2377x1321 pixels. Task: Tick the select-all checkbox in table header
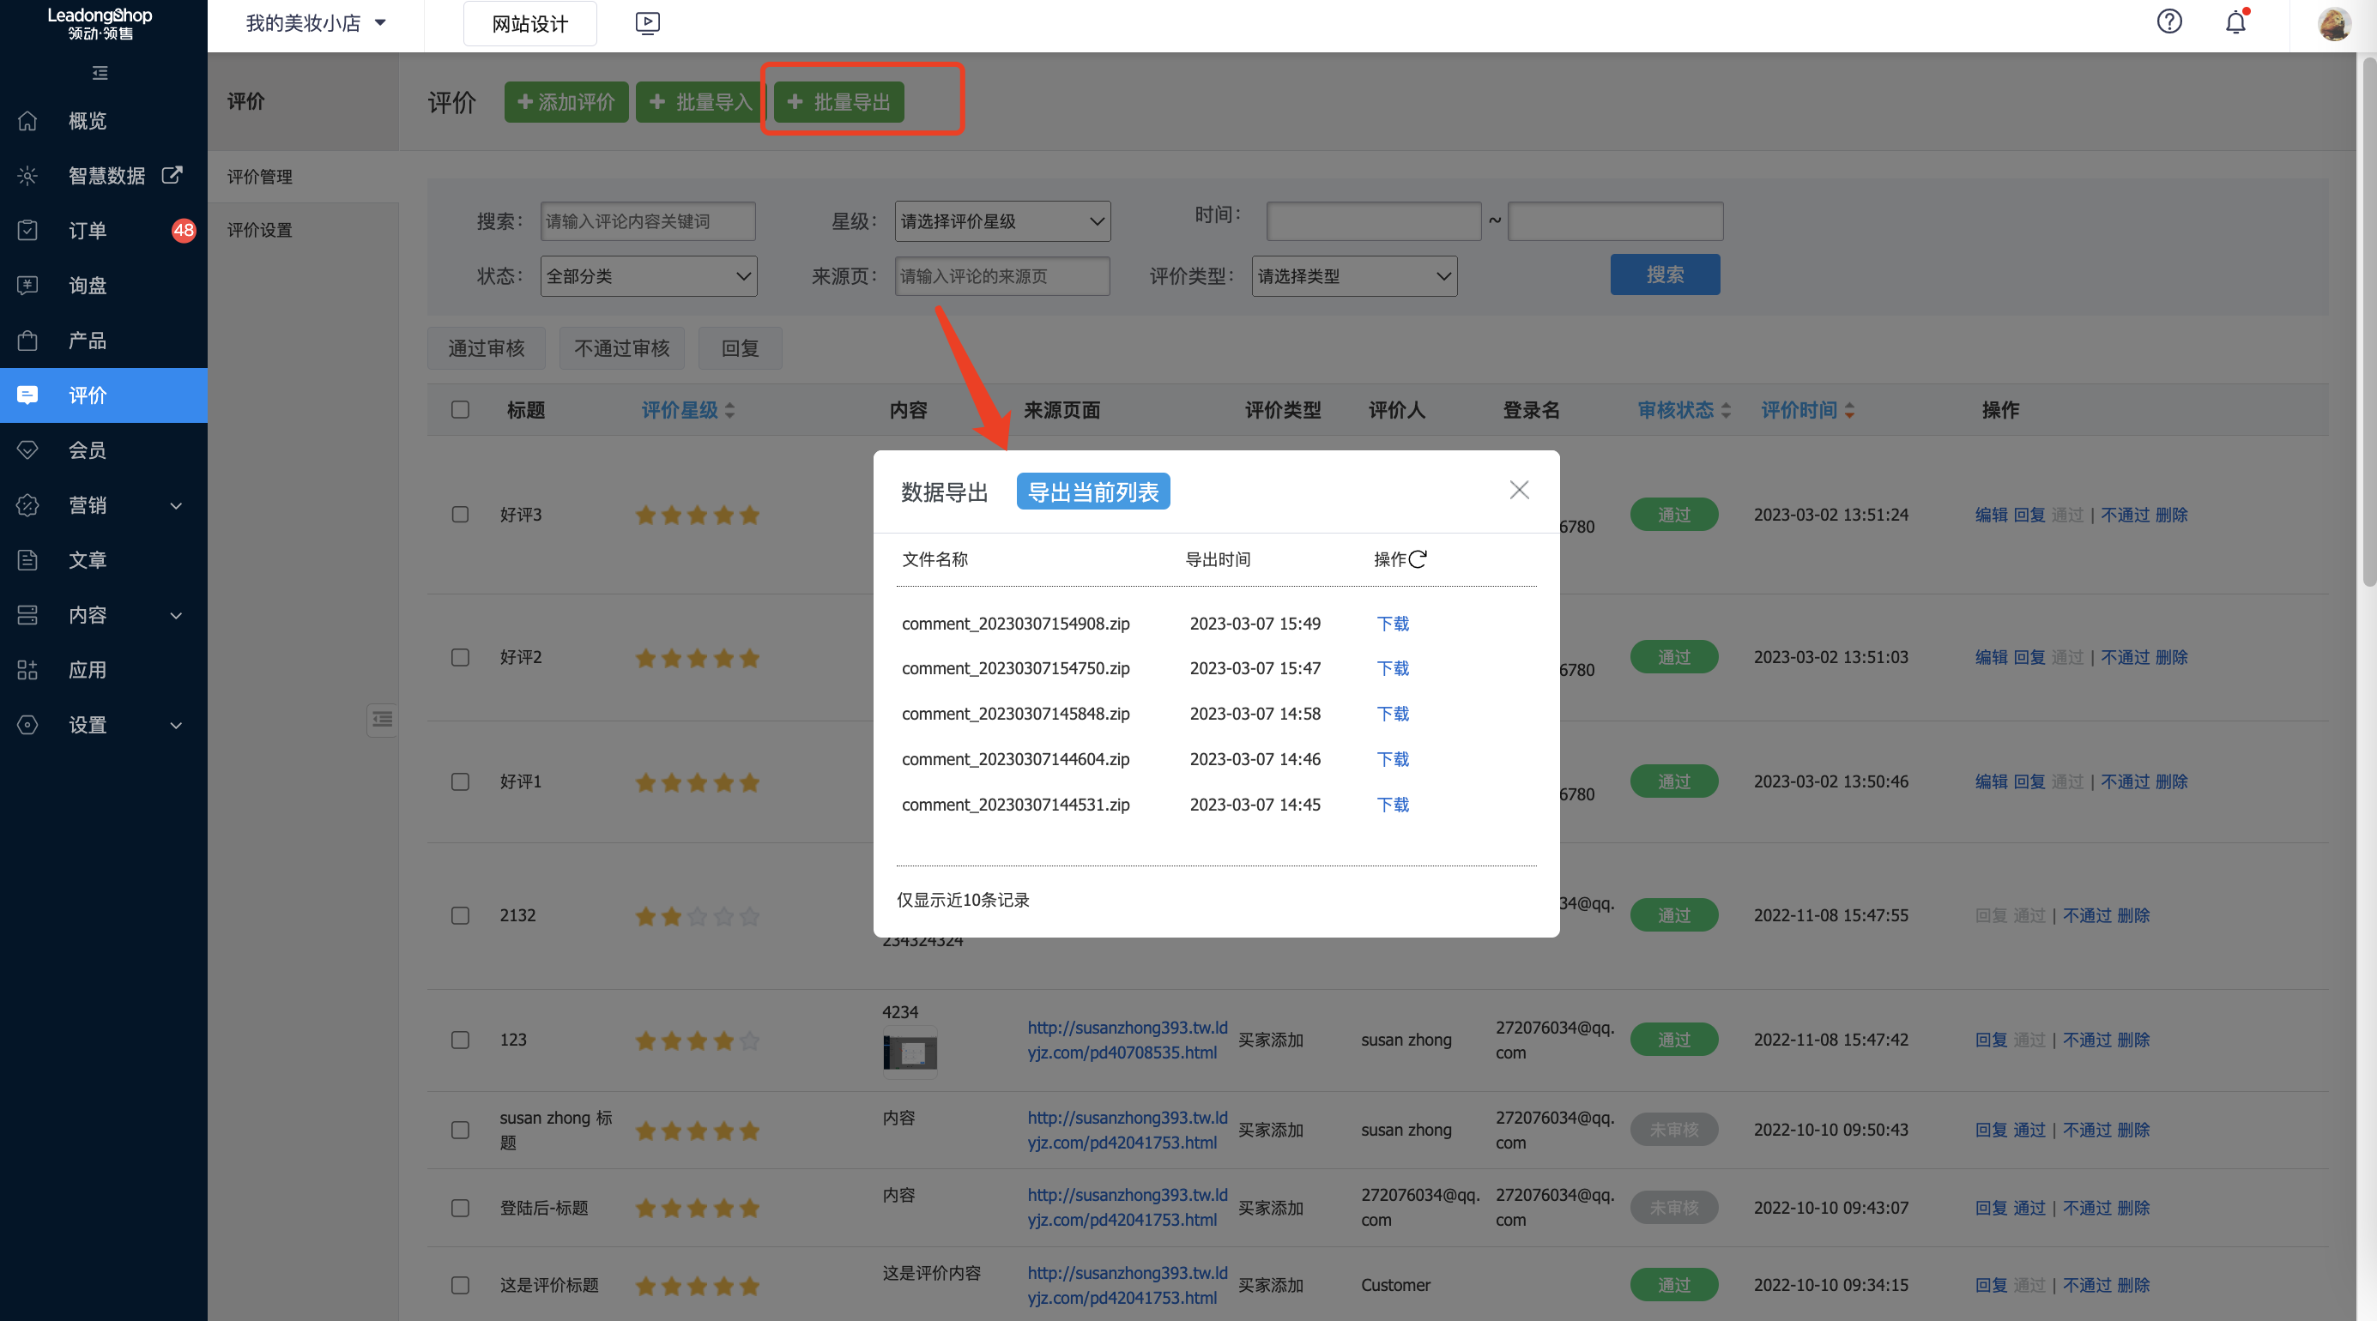[460, 409]
